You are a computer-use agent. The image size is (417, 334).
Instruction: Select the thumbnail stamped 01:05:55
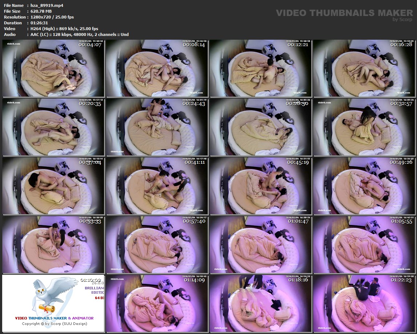[x=364, y=245]
